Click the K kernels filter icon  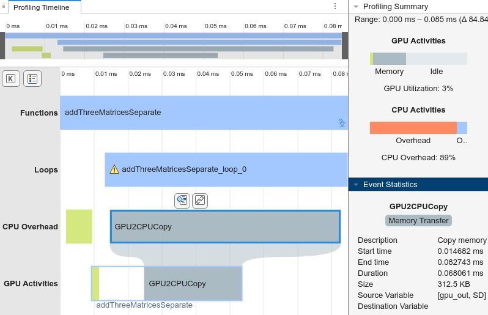[10, 79]
